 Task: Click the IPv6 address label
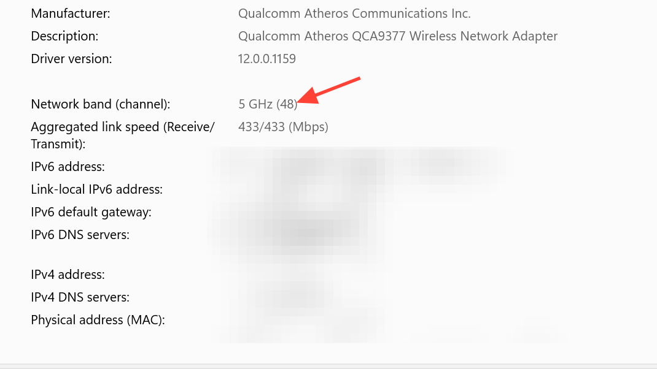pos(68,167)
